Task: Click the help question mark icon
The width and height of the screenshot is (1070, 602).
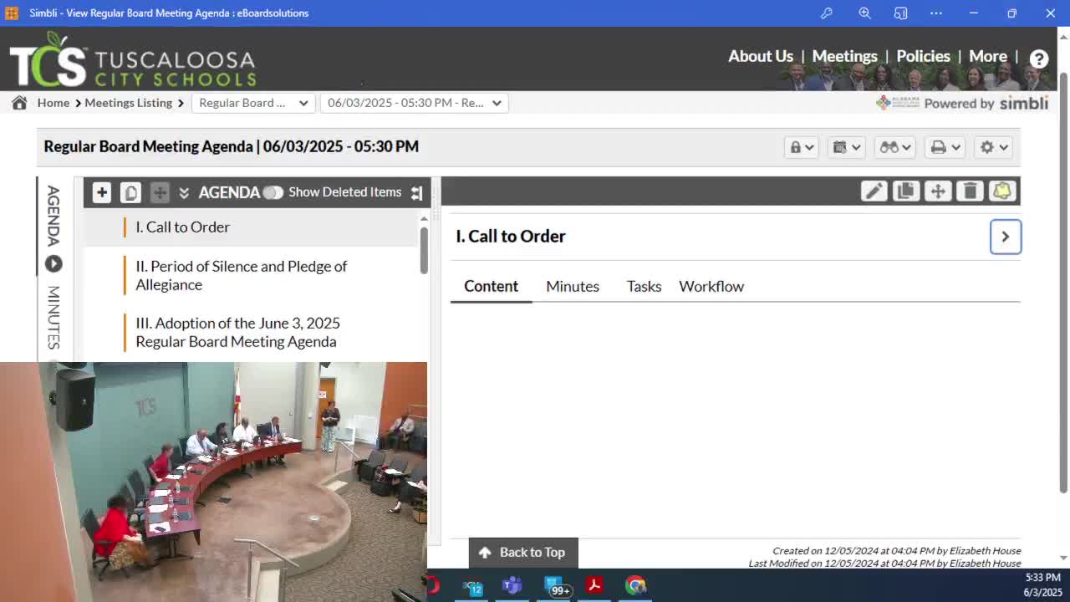Action: tap(1039, 59)
